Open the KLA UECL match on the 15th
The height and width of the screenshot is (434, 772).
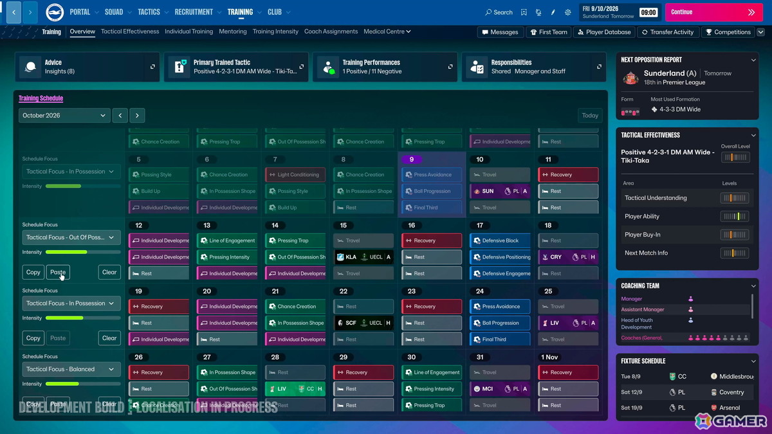tap(363, 257)
